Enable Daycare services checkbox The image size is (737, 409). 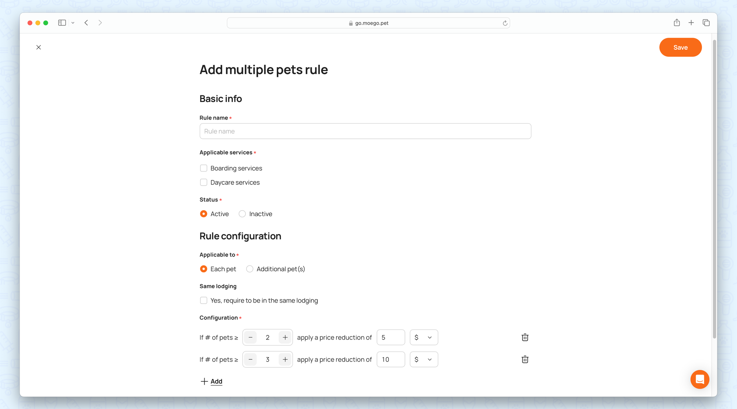click(x=203, y=183)
